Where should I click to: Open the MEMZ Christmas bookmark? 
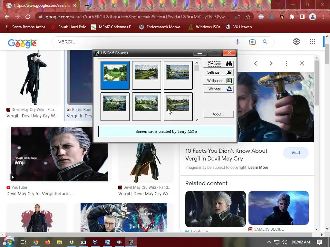pyautogui.click(x=112, y=27)
